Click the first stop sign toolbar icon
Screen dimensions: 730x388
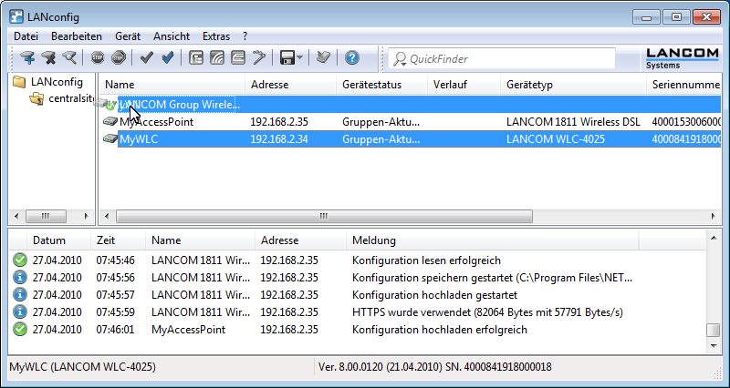pyautogui.click(x=98, y=58)
